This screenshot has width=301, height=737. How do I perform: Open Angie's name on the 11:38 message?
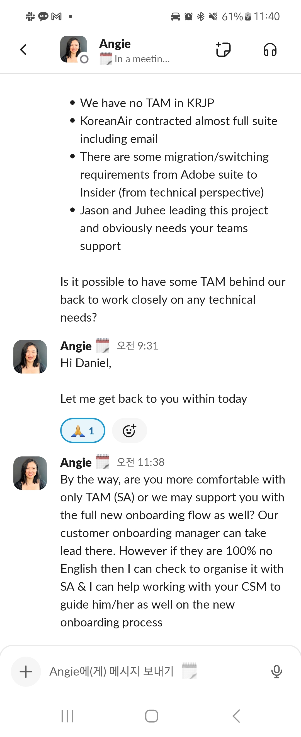coord(76,462)
